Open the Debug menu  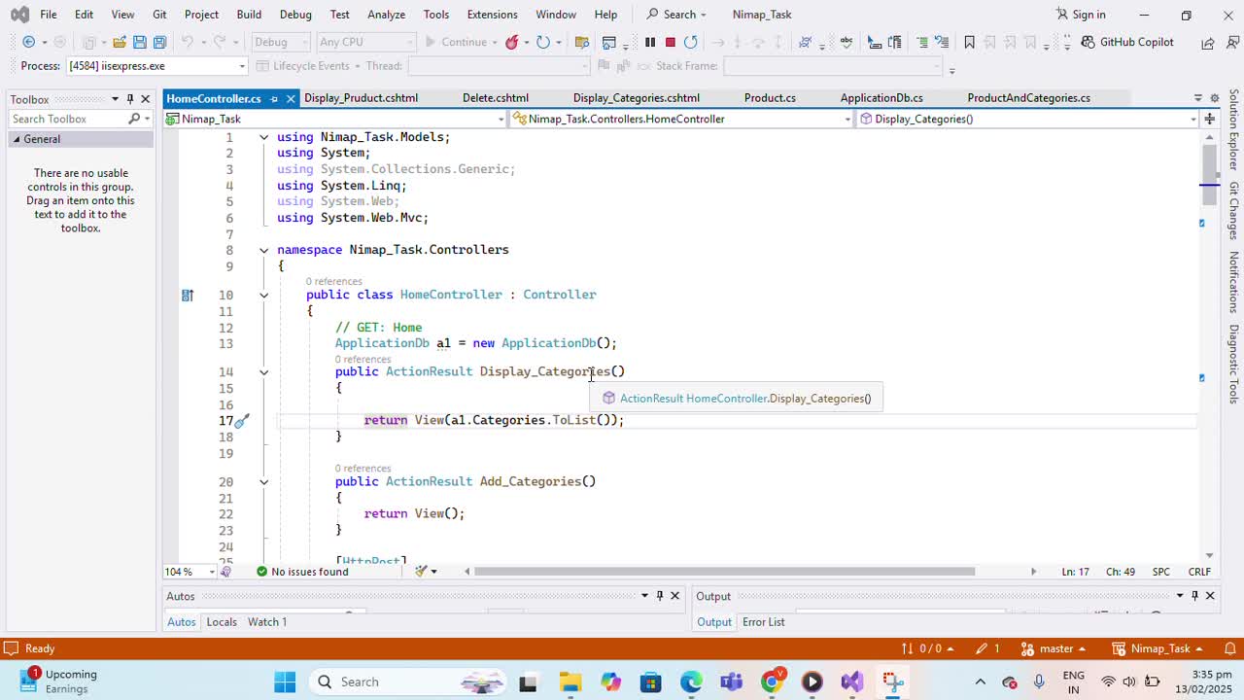tap(294, 15)
